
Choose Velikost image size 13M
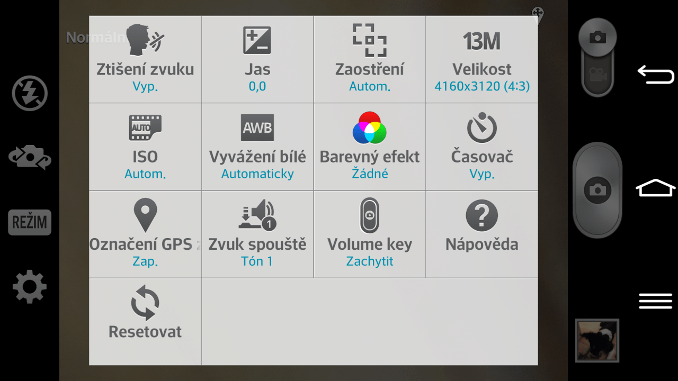tap(482, 59)
